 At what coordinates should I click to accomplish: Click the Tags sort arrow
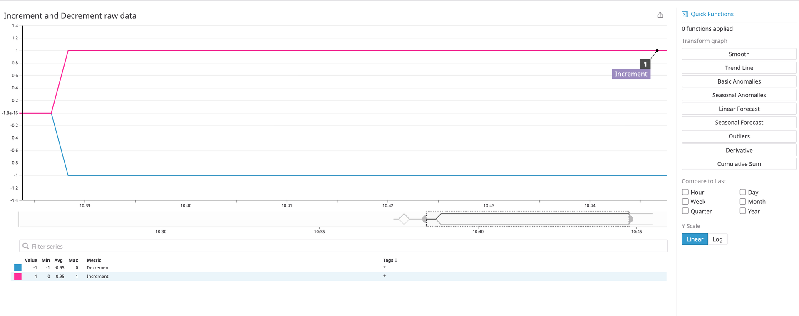click(x=396, y=260)
